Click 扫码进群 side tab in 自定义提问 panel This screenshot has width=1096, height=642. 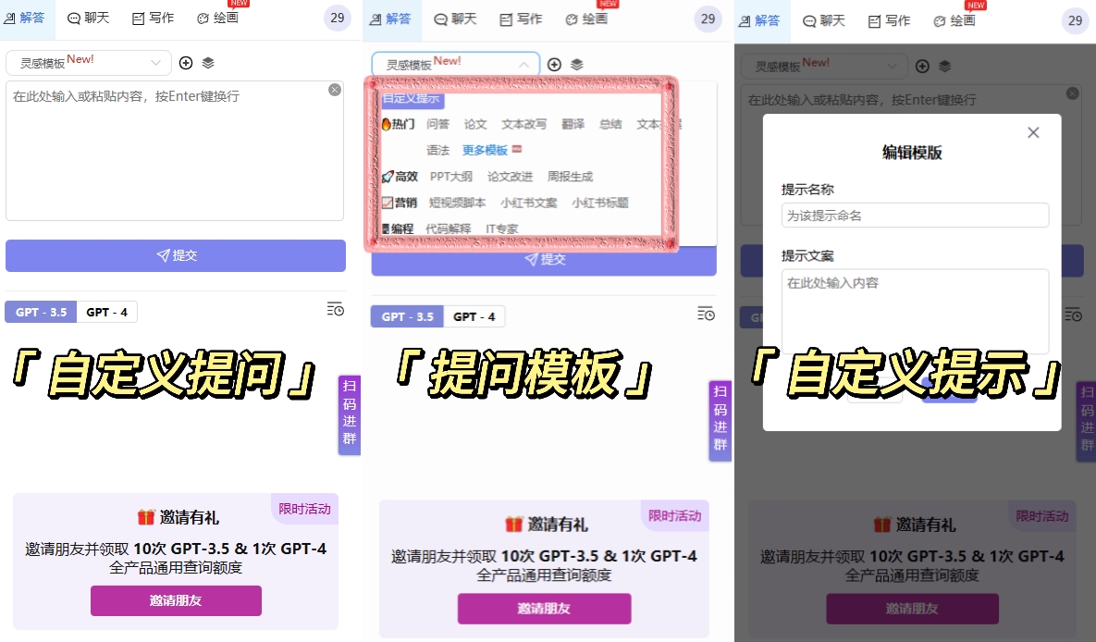[x=350, y=414]
